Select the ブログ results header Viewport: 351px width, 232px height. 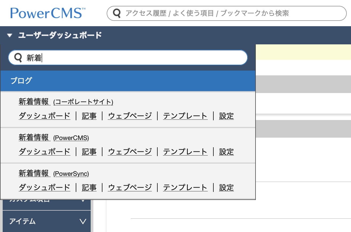(x=128, y=81)
